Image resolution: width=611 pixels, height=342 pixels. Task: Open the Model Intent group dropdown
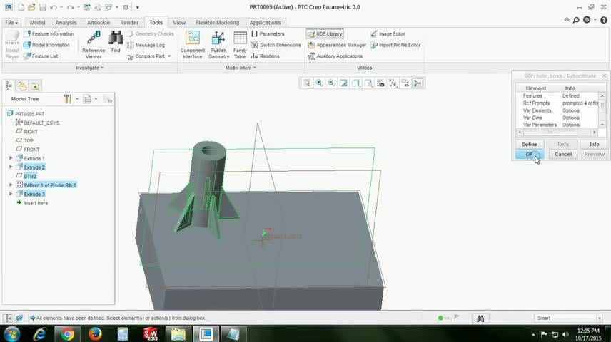tap(241, 68)
